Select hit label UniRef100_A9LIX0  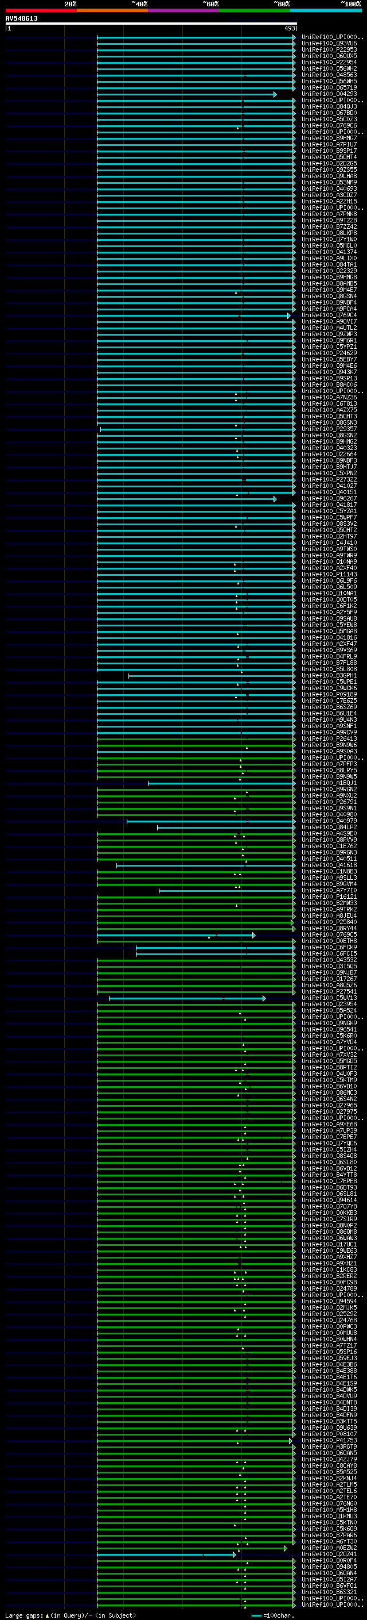[x=329, y=258]
